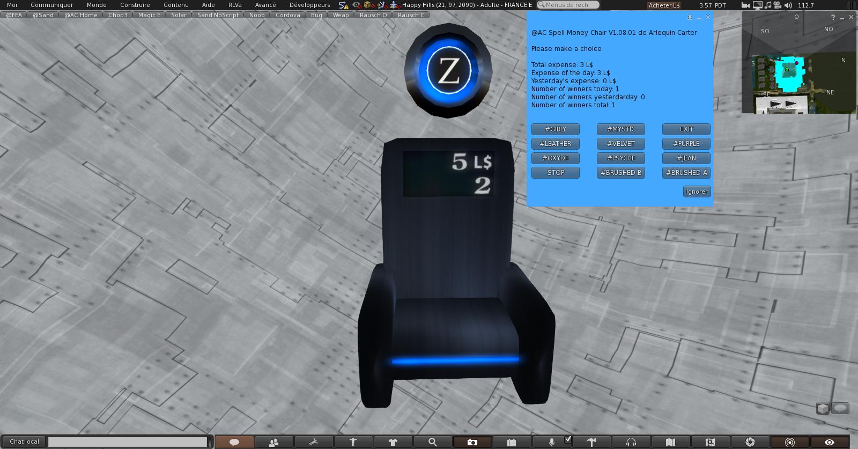
Task: Toggle the music note stream icon
Action: [768, 5]
